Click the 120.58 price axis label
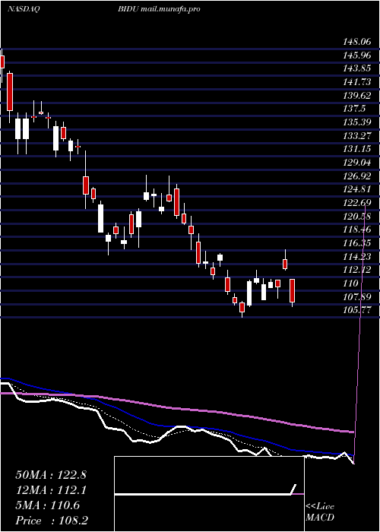 pos(357,217)
